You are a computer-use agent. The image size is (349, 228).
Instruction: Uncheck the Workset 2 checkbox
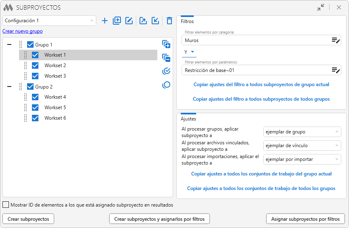(35, 65)
